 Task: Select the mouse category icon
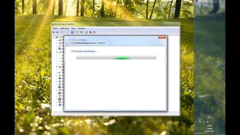pos(60,90)
